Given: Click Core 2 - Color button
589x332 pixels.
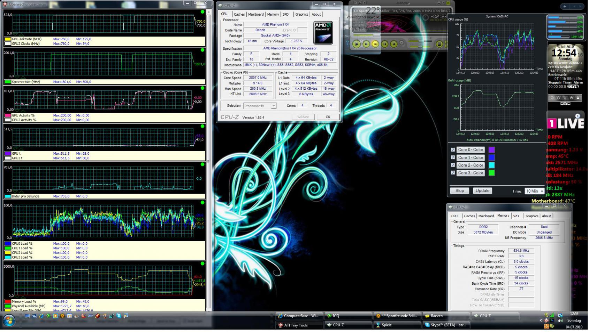Looking at the screenshot, I should coord(471,165).
